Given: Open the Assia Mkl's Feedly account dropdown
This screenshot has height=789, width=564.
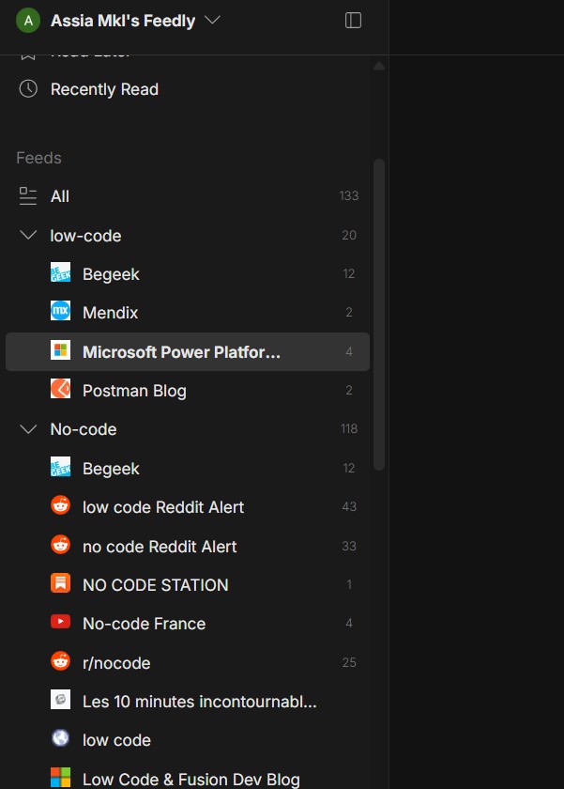Looking at the screenshot, I should click(x=136, y=21).
